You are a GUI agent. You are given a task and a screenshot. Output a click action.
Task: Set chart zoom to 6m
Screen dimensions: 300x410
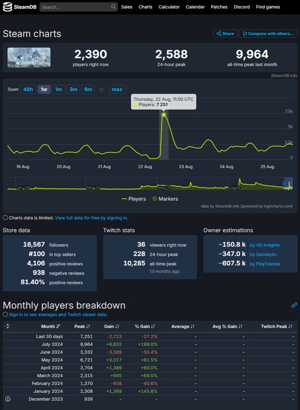88,89
